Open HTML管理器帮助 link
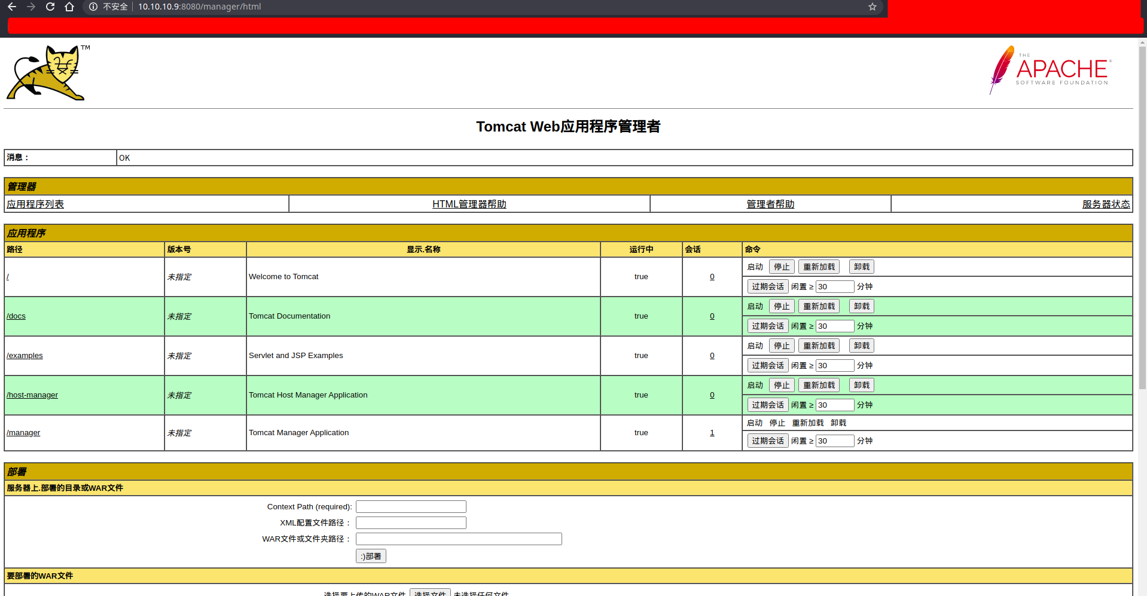 click(469, 204)
